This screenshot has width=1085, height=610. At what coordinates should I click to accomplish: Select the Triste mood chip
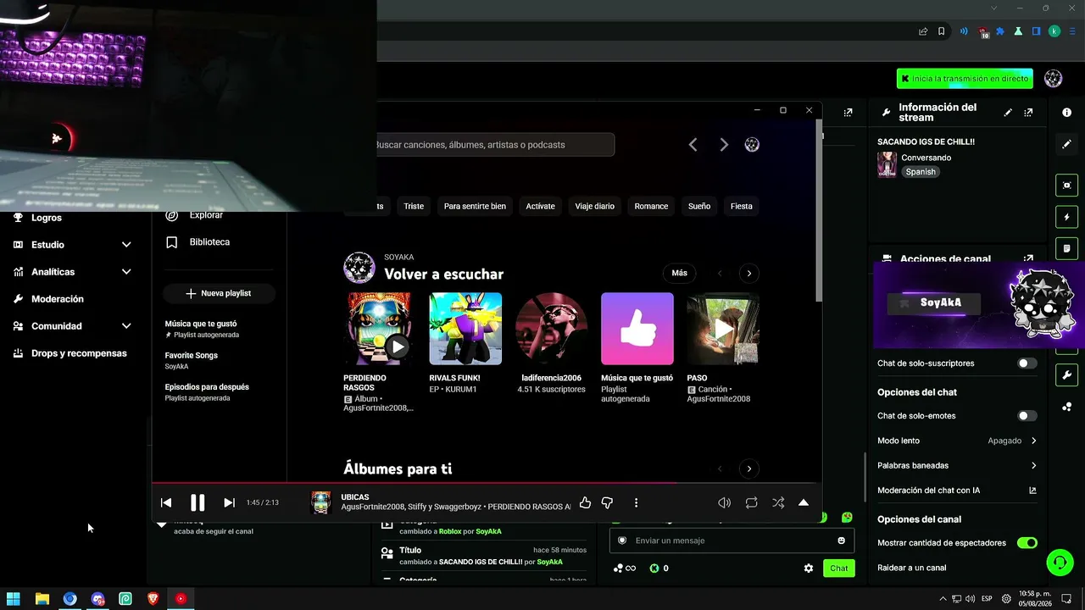414,206
